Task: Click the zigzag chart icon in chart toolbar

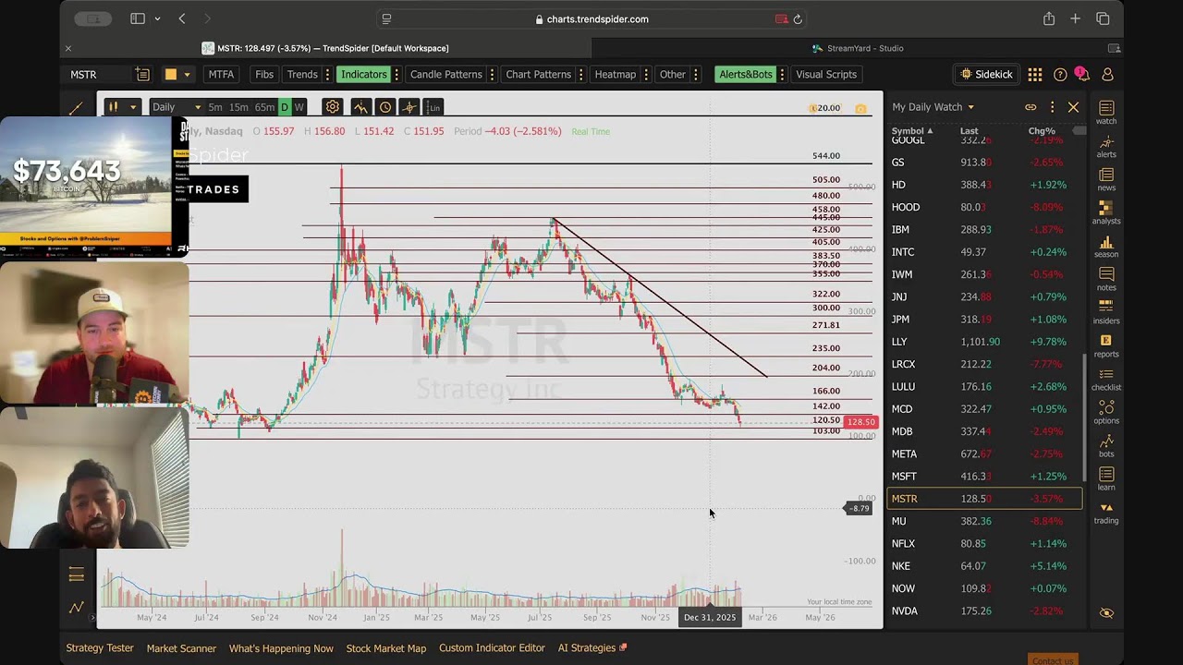Action: (360, 107)
